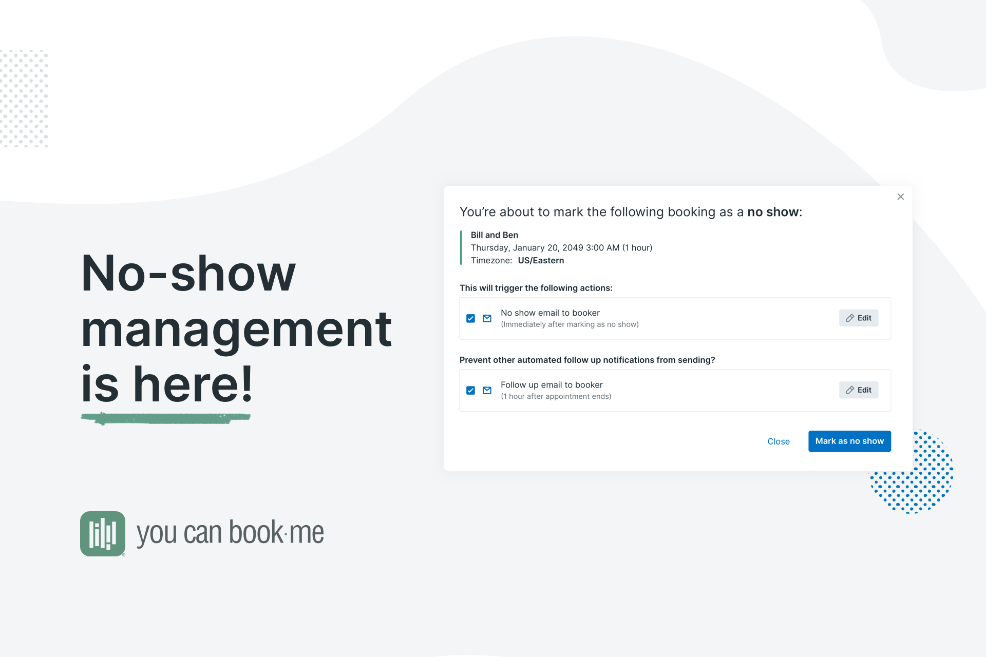Toggle the checkbox under trigger actions section

[x=470, y=318]
